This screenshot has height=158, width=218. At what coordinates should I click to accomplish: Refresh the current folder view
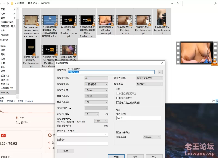(x=178, y=3)
